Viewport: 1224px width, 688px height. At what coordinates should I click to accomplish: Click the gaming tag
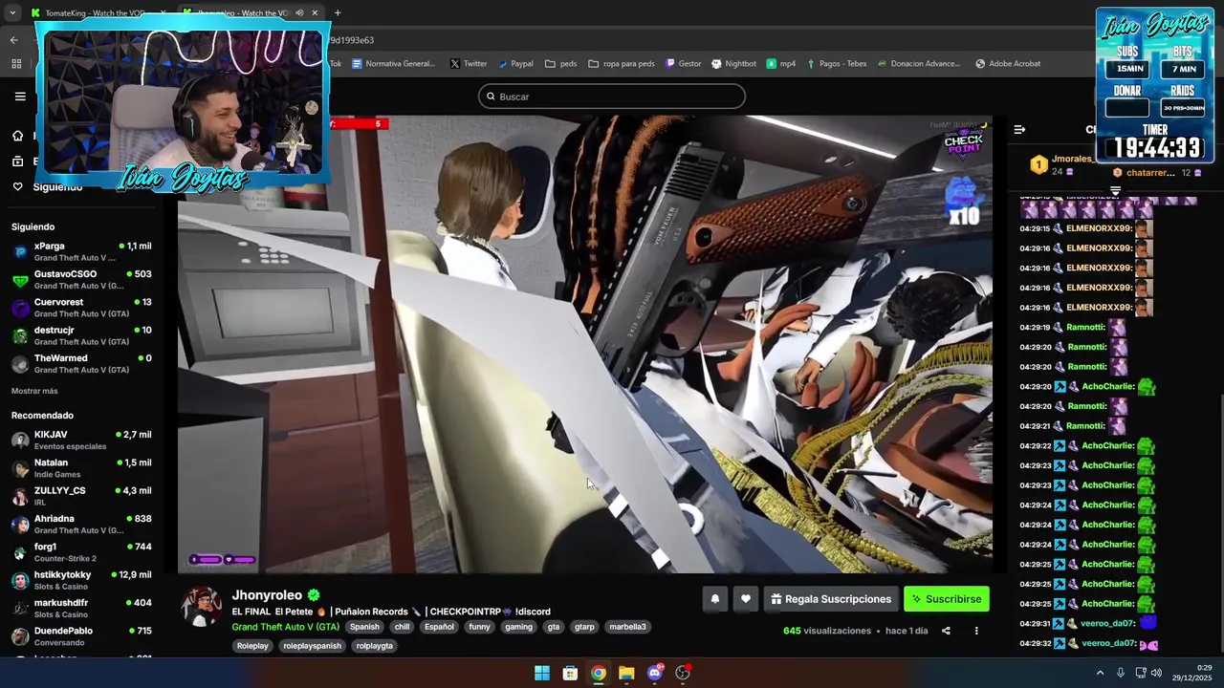(x=518, y=627)
